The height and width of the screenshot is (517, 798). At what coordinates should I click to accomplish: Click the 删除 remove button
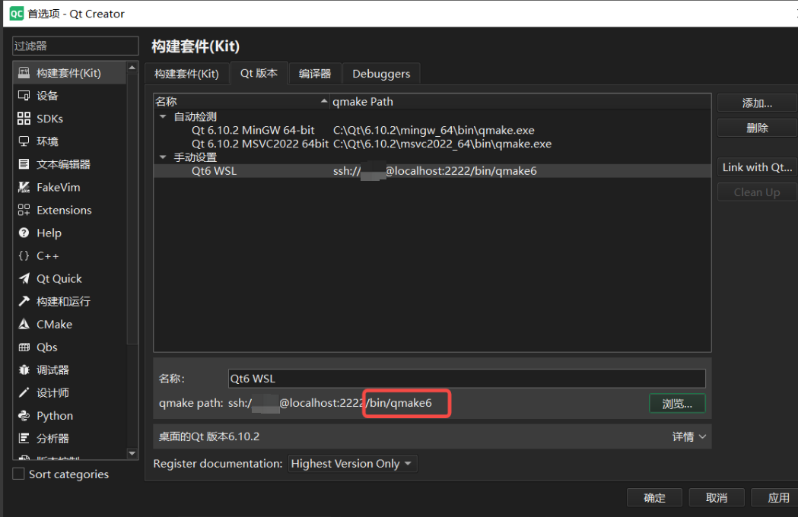coord(757,128)
